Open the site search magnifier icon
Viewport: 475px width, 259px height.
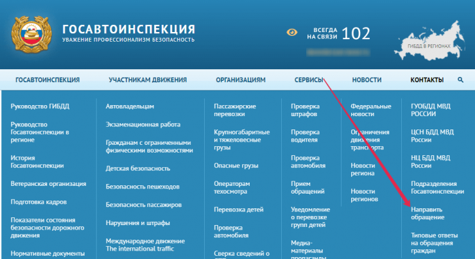point(460,80)
